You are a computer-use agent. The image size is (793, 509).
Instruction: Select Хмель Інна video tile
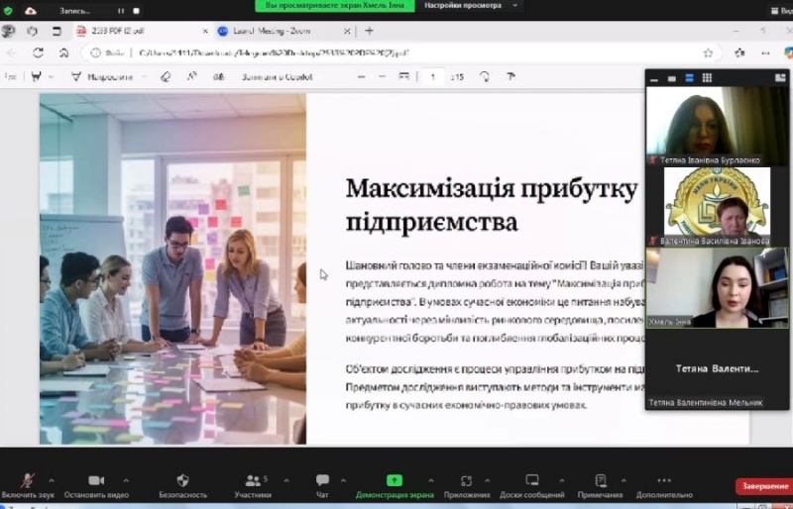[x=717, y=287]
